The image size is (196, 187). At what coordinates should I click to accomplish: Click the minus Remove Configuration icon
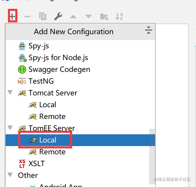point(27,16)
